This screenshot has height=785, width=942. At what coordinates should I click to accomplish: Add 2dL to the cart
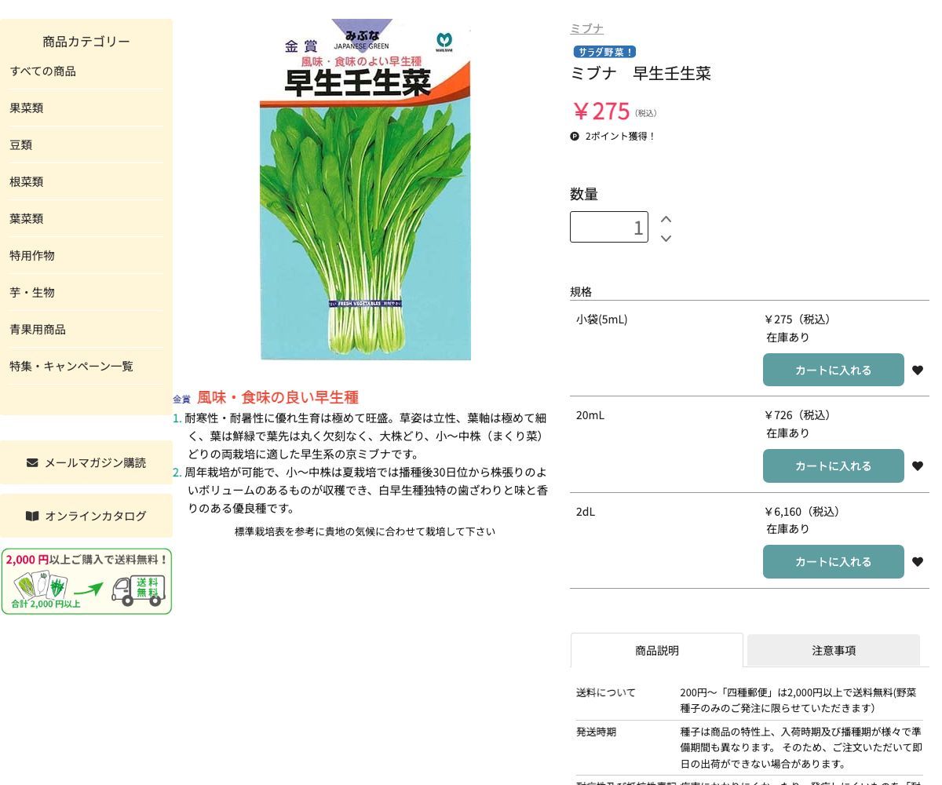[x=834, y=561]
